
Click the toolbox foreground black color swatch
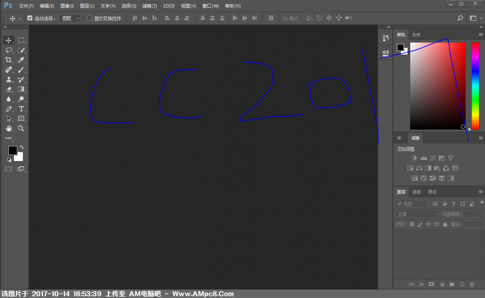[12, 150]
